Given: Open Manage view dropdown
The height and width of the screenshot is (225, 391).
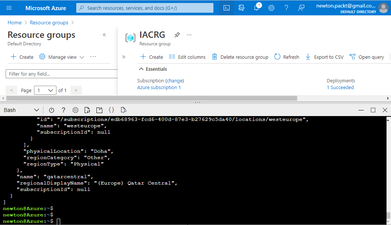Looking at the screenshot, I should (x=62, y=57).
